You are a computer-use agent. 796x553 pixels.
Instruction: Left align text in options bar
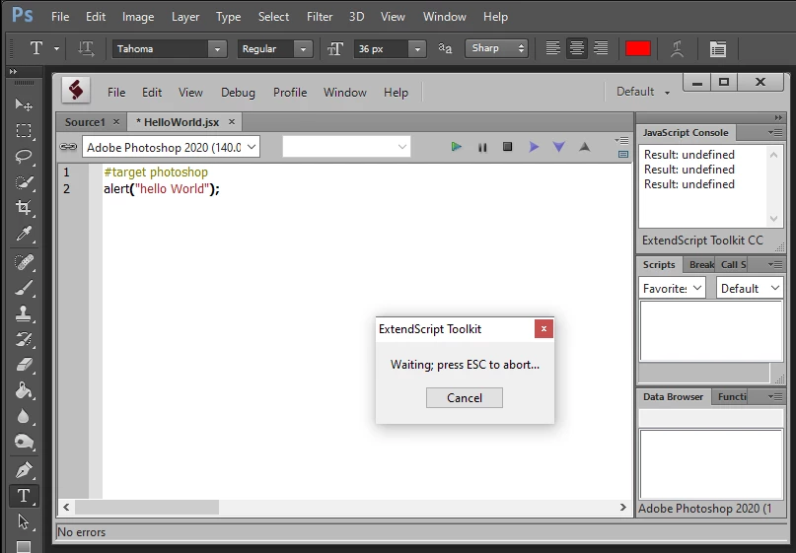coord(552,48)
